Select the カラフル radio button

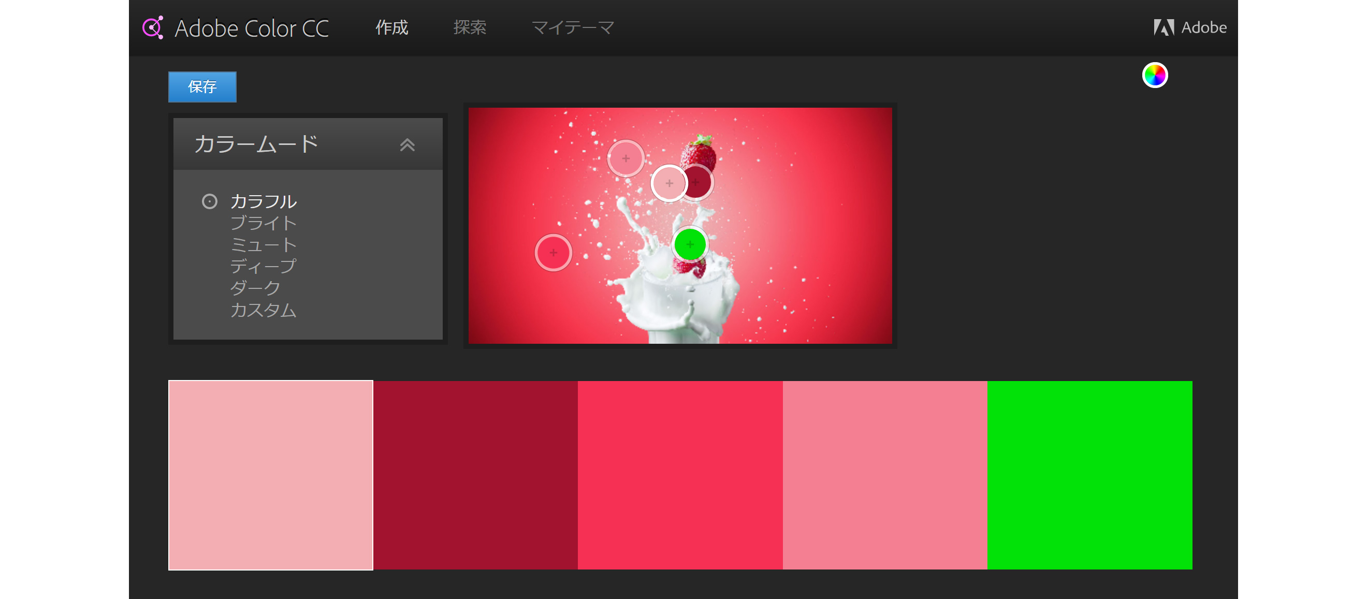pyautogui.click(x=210, y=201)
